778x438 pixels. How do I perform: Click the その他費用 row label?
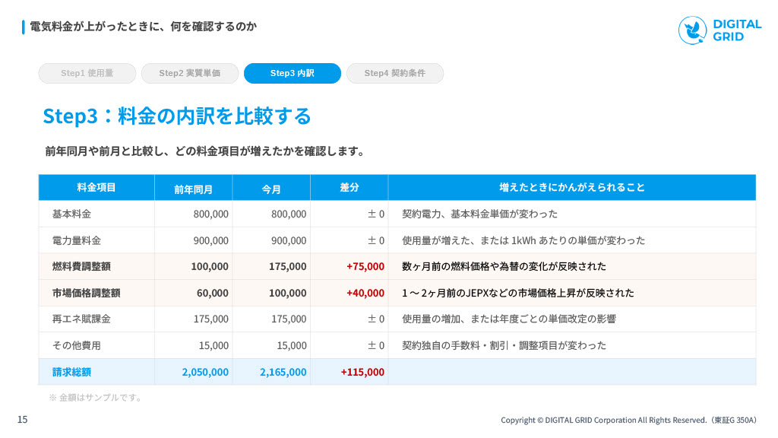77,345
